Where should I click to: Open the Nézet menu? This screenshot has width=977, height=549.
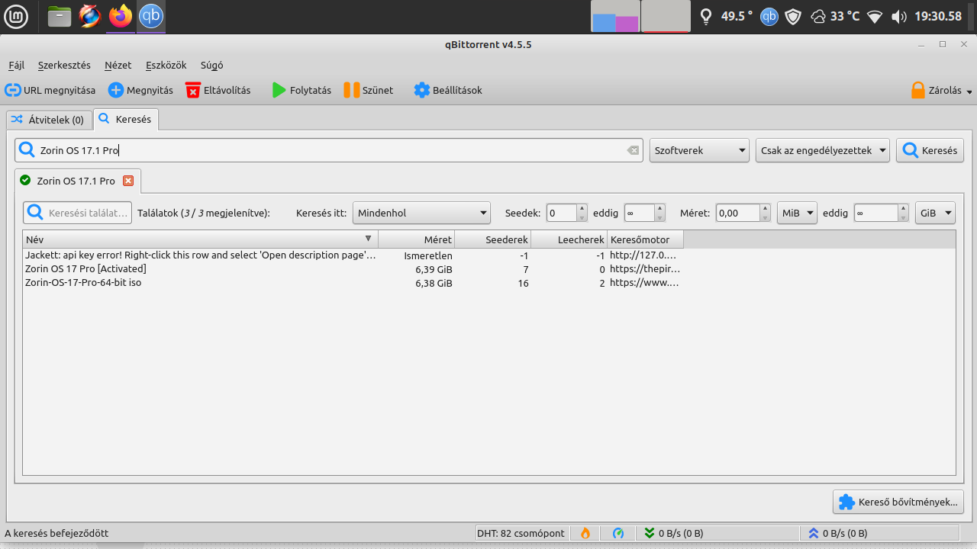(x=118, y=66)
